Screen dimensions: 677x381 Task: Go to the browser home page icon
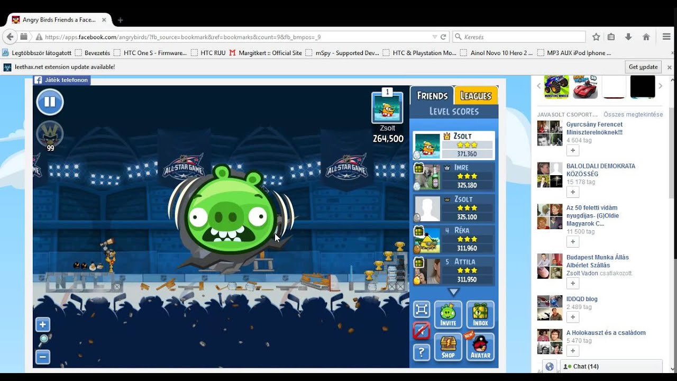pyautogui.click(x=646, y=37)
